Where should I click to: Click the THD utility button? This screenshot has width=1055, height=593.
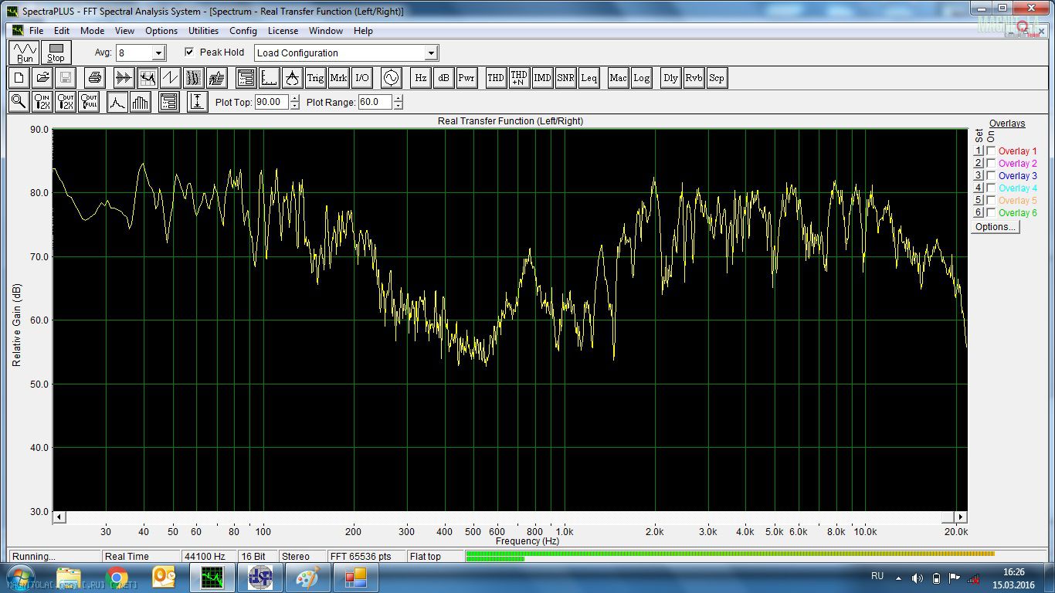[496, 78]
